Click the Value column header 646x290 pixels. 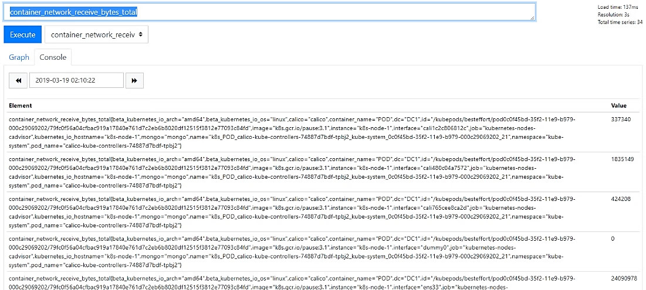618,105
